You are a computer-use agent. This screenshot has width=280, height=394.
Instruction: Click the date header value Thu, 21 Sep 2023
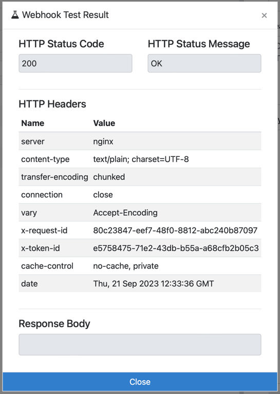click(153, 284)
